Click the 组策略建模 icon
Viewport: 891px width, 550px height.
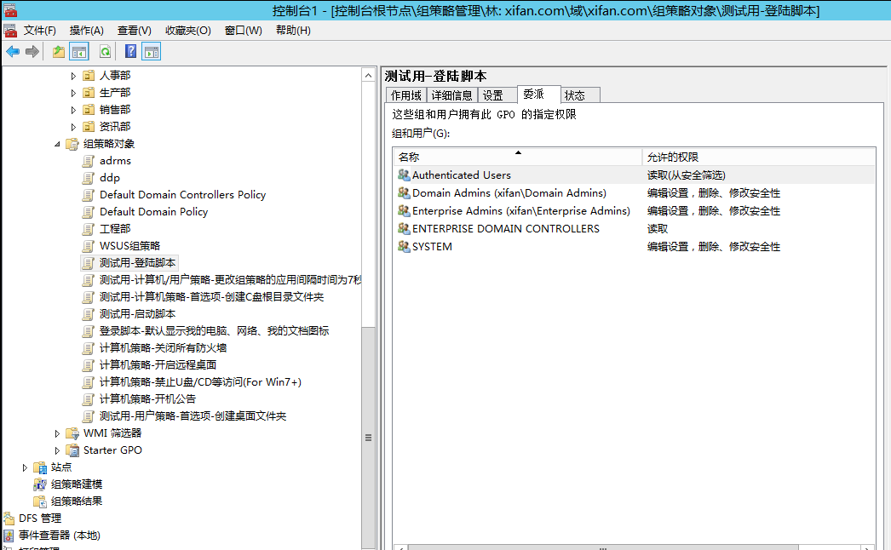coord(40,484)
